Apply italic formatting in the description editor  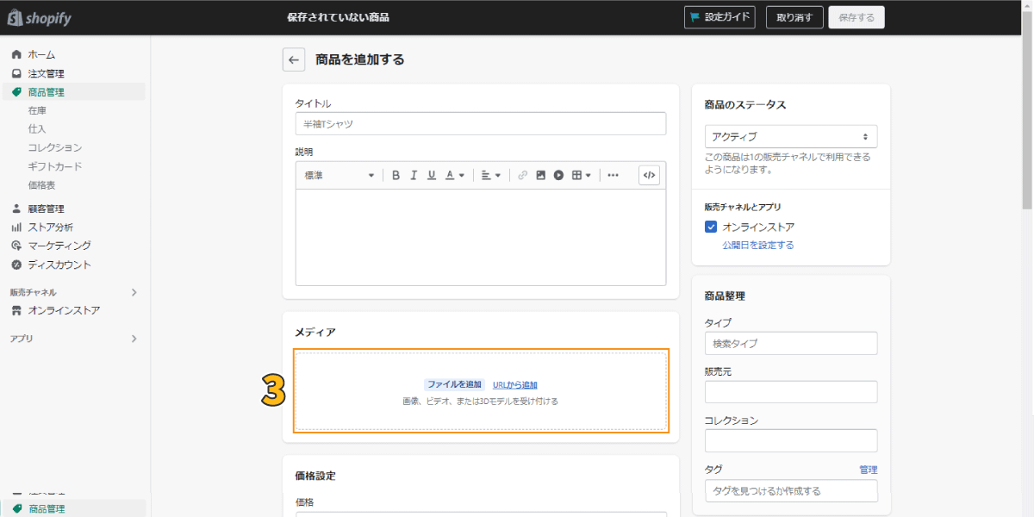414,175
